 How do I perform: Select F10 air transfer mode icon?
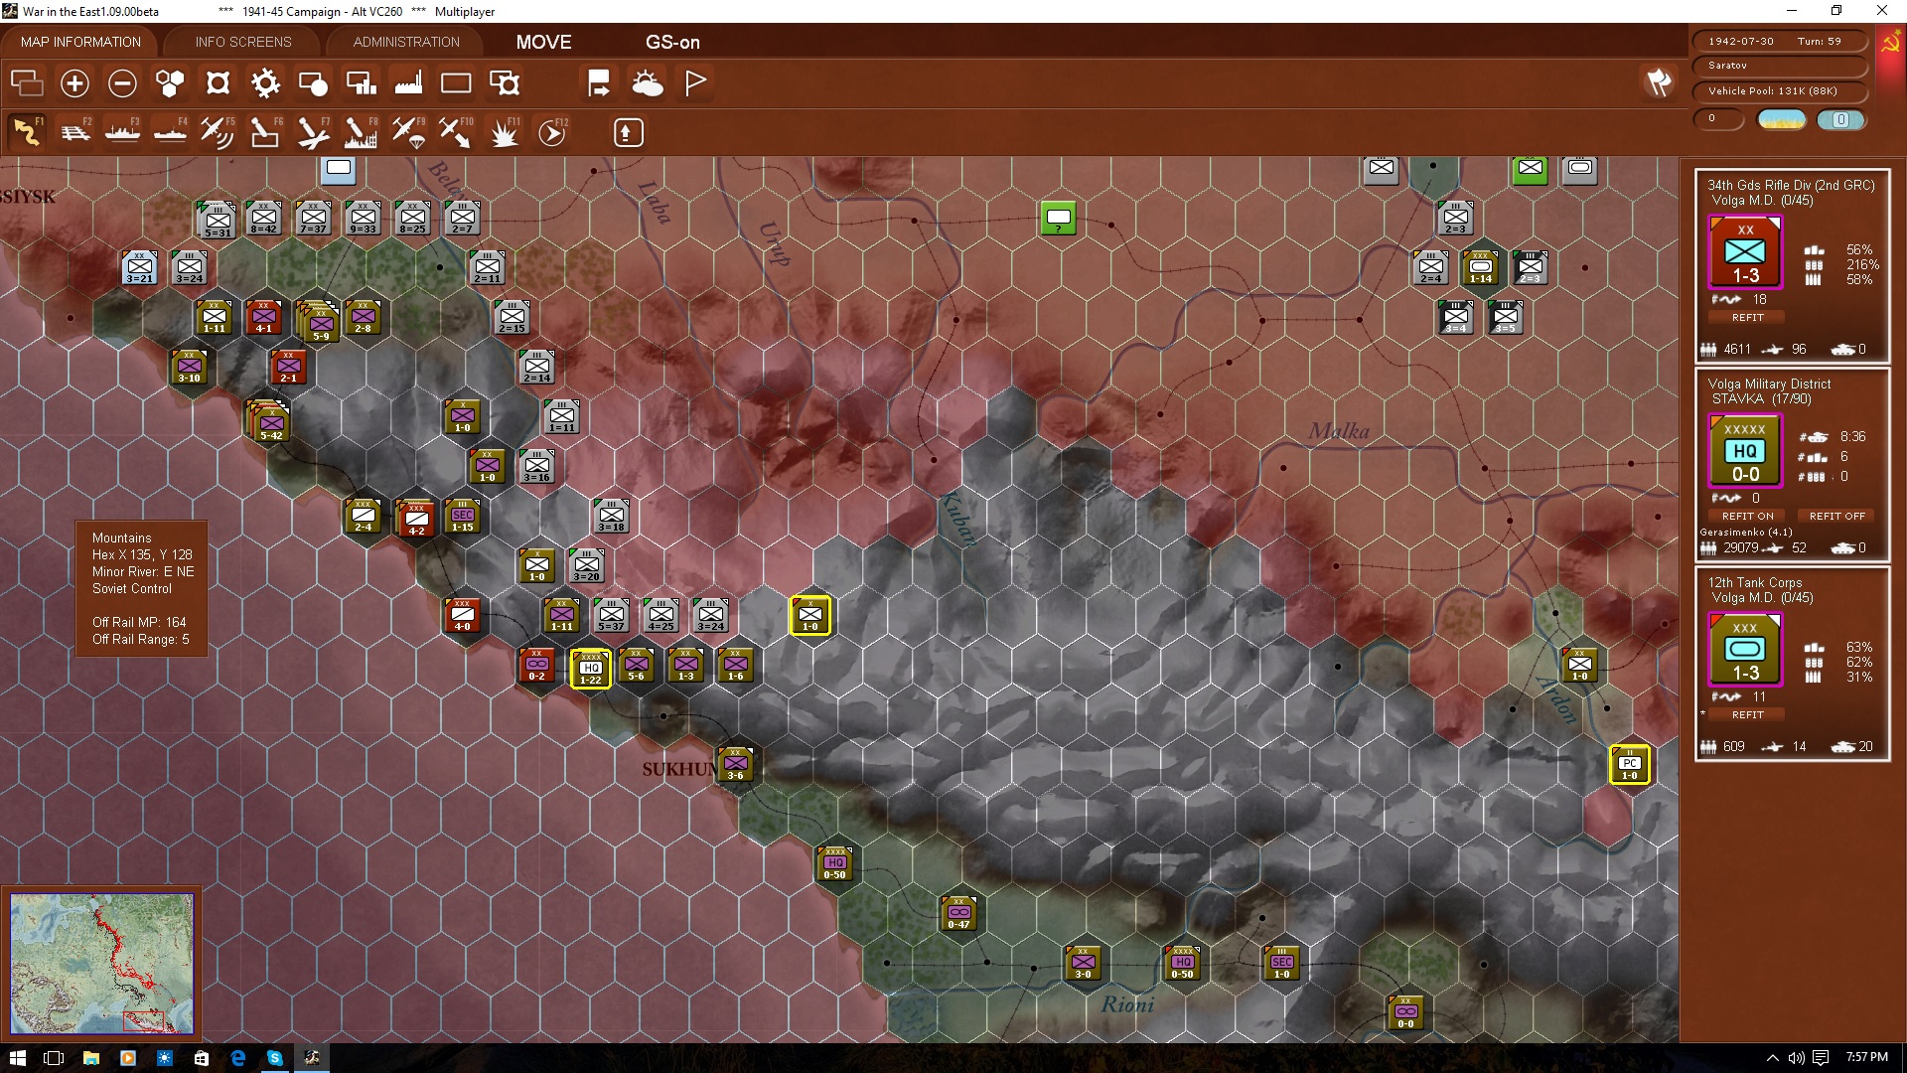pos(456,132)
